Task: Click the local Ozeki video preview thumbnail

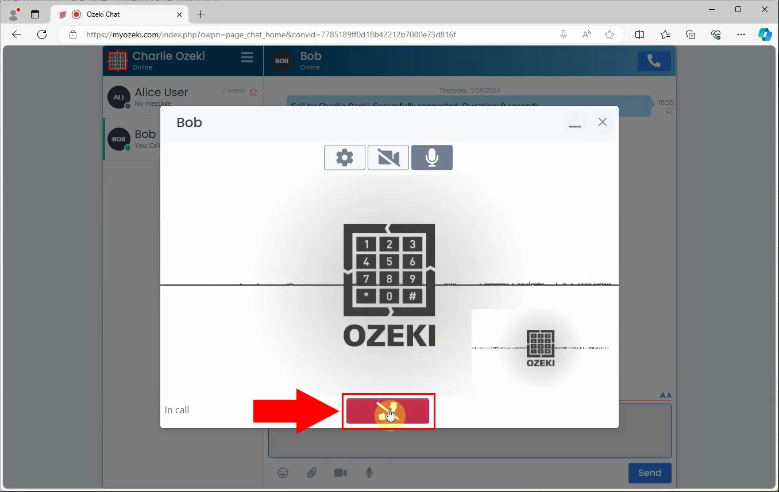Action: pos(541,348)
